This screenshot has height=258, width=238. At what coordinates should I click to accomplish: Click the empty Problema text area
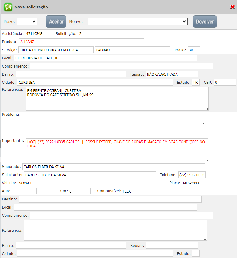[x=113, y=118]
